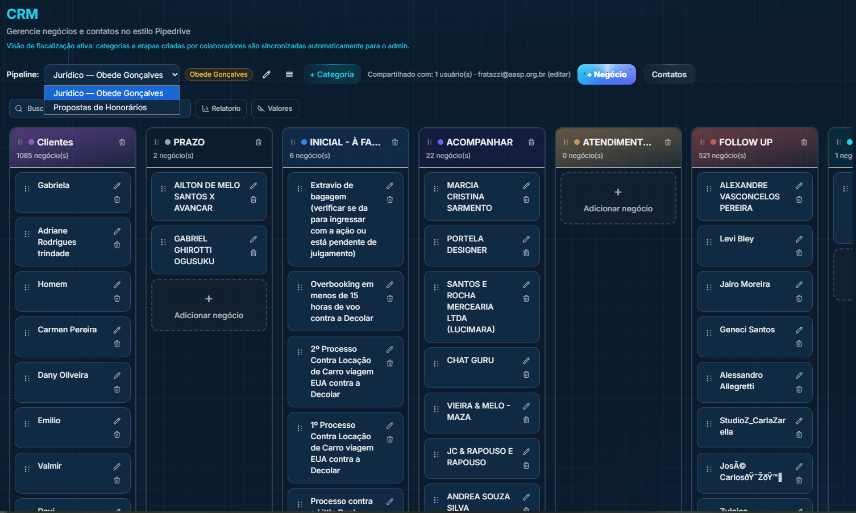The height and width of the screenshot is (513, 856).
Task: Edit the 'Extravio de bagagem' card
Action: pos(390,186)
